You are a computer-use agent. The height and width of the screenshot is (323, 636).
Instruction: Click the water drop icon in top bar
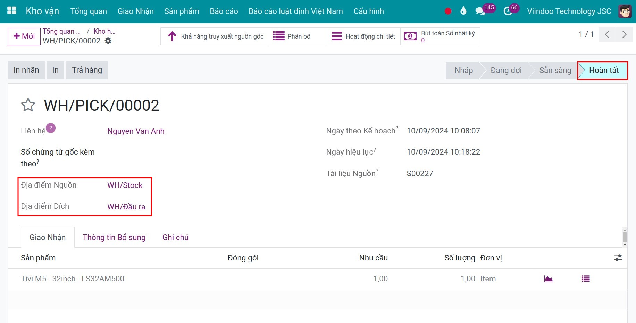pyautogui.click(x=463, y=11)
